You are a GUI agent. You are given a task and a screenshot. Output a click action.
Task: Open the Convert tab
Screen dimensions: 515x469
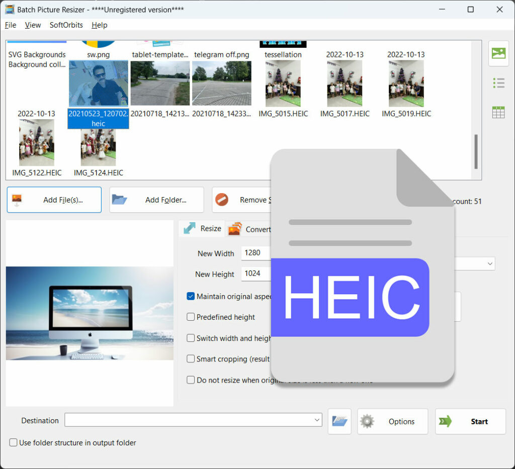249,229
